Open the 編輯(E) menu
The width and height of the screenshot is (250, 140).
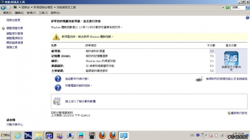coord(19,13)
